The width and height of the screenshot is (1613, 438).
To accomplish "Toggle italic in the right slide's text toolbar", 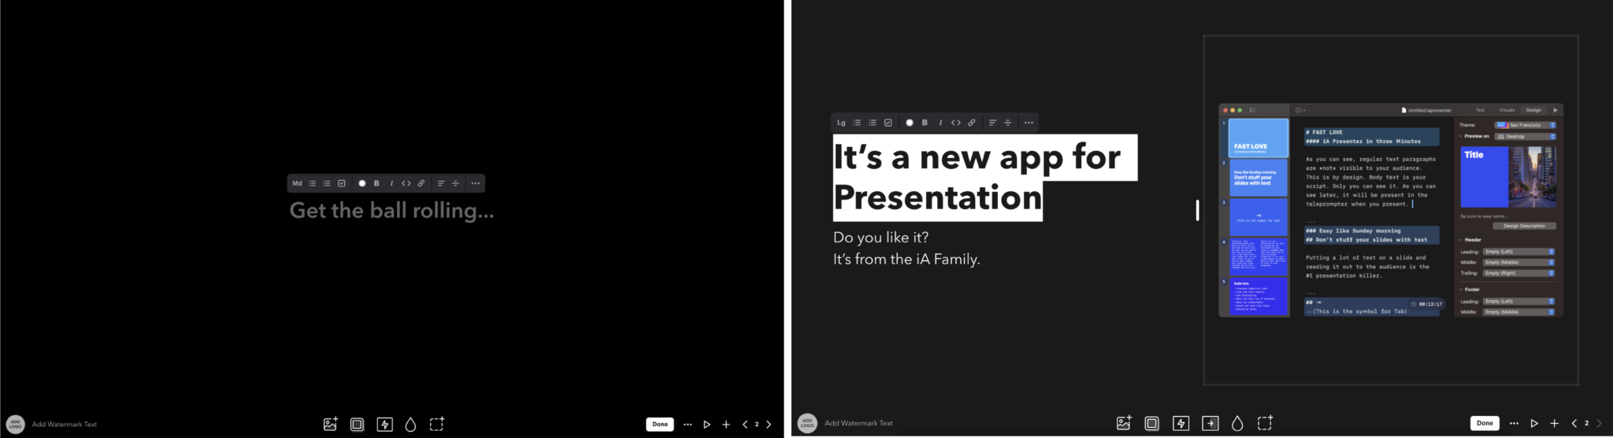I will tap(940, 123).
